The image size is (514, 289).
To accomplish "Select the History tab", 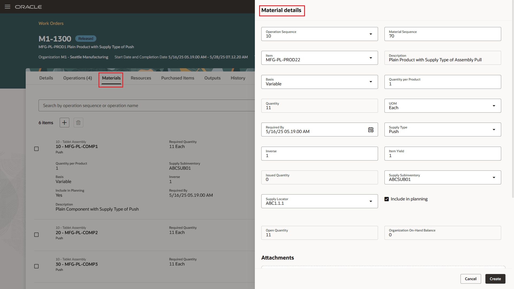I will click(238, 78).
